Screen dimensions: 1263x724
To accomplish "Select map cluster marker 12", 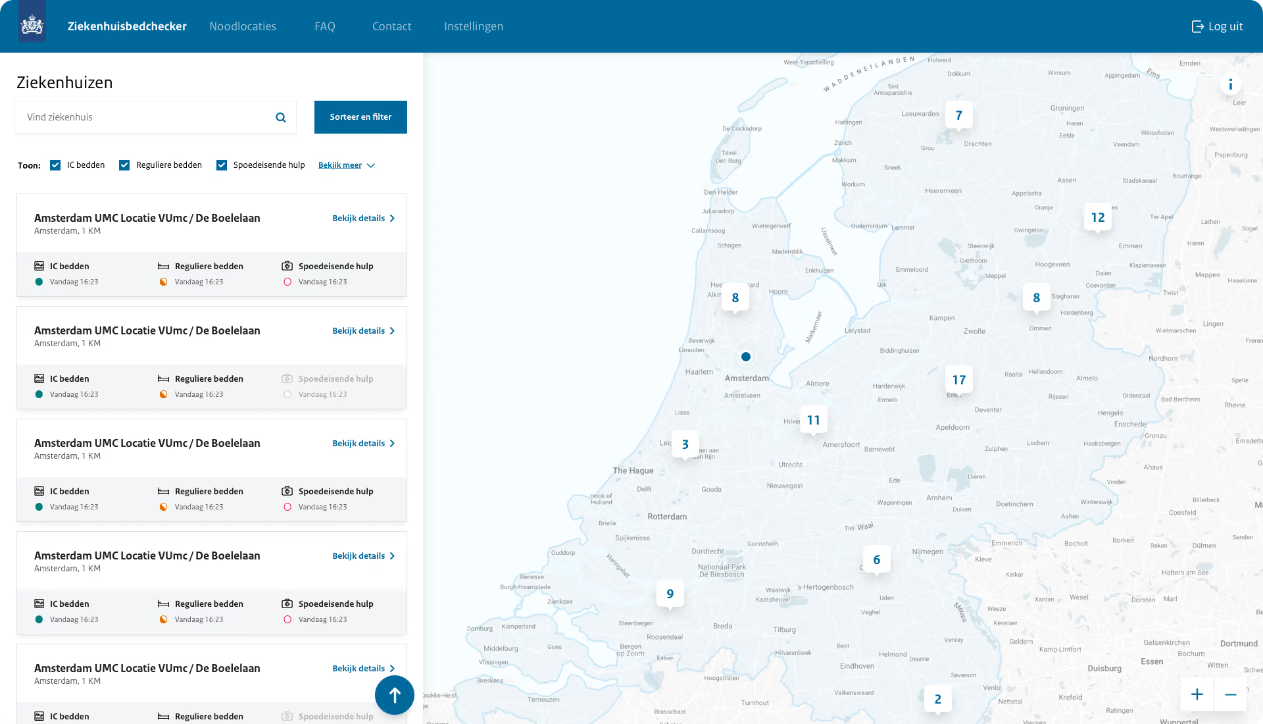I will (x=1098, y=217).
